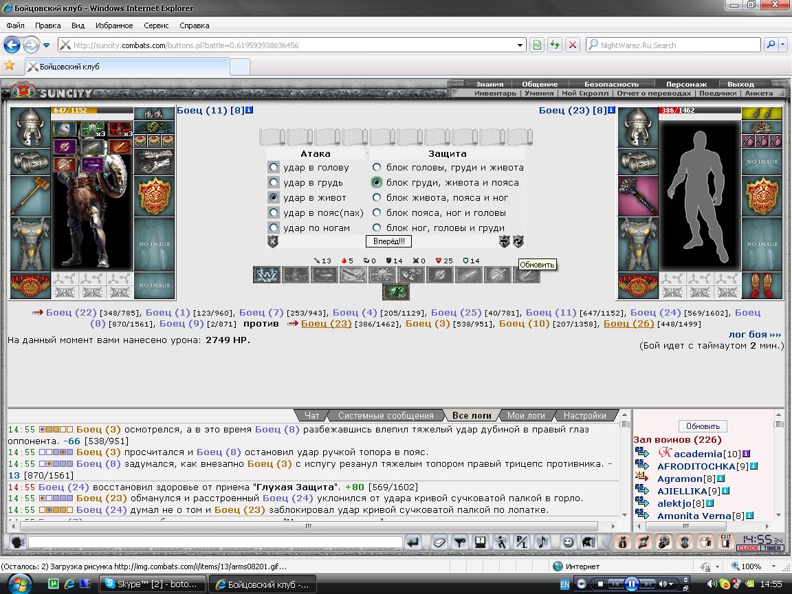
Task: Click the Поединки menu link
Action: [x=720, y=93]
